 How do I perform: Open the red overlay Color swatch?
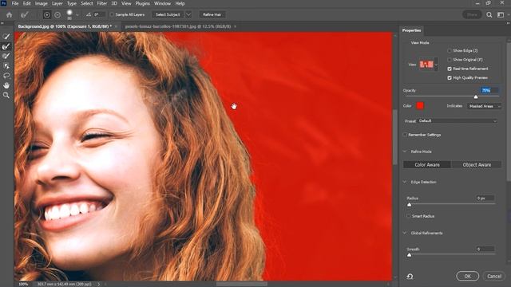click(x=420, y=105)
